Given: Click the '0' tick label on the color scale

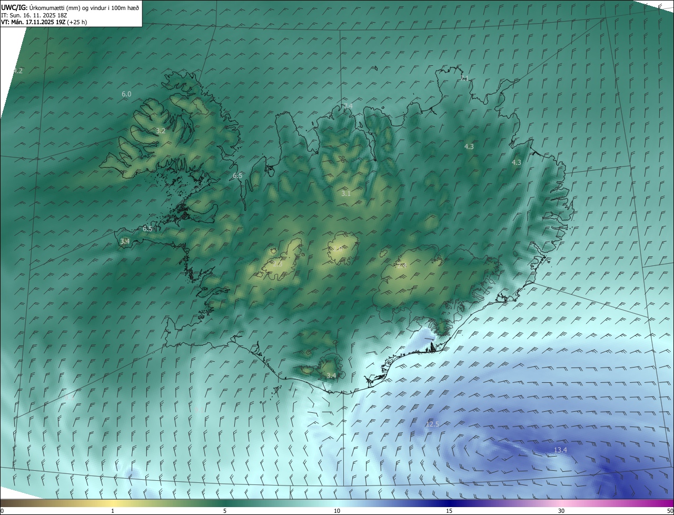Looking at the screenshot, I should tap(2, 511).
